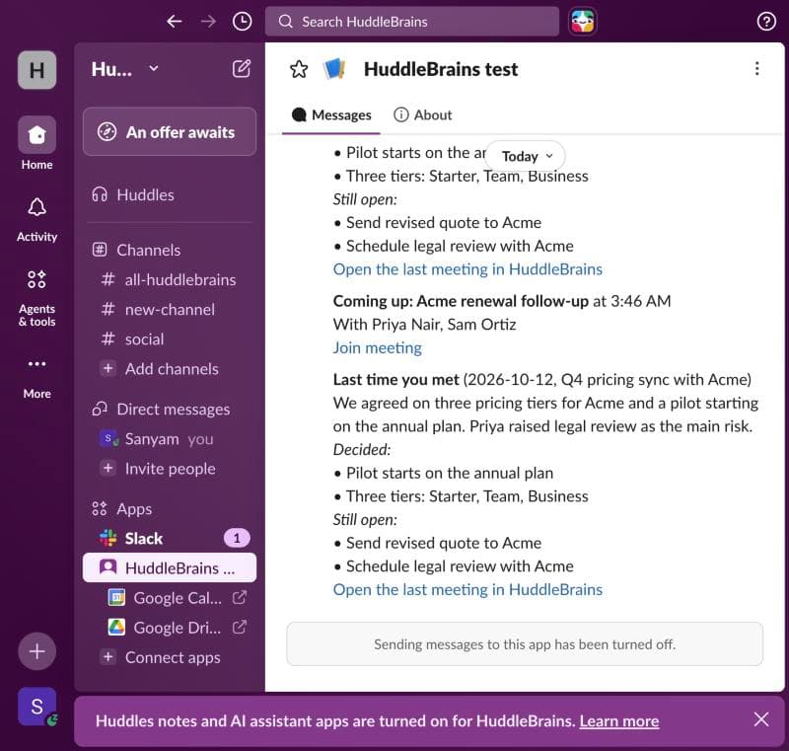Click the Last time you met heading
This screenshot has height=751, width=789.
(x=396, y=380)
